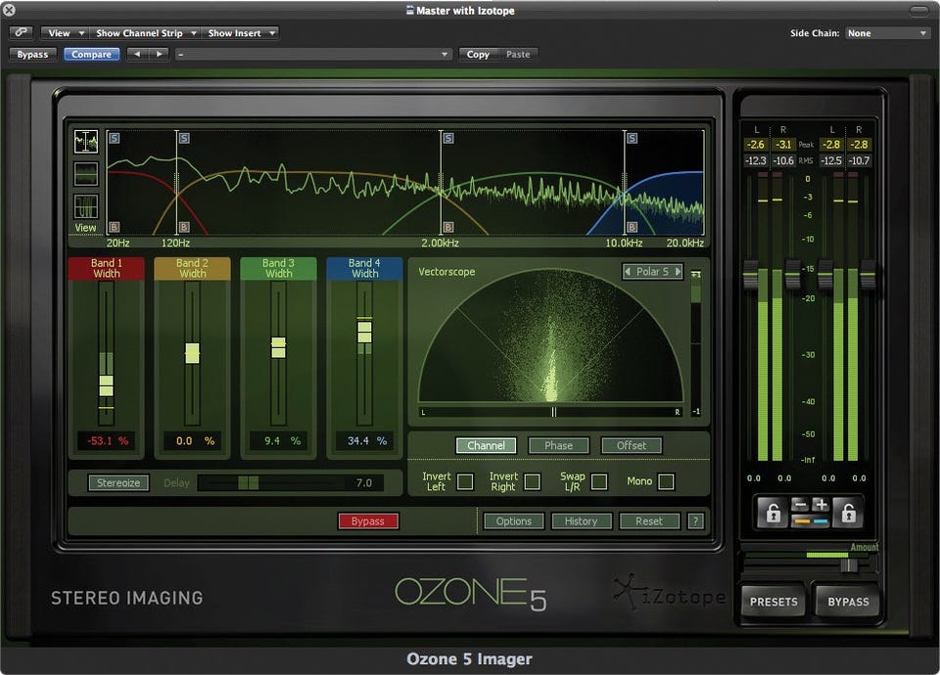Click the right output gain padlock
940x675 pixels.
click(848, 512)
